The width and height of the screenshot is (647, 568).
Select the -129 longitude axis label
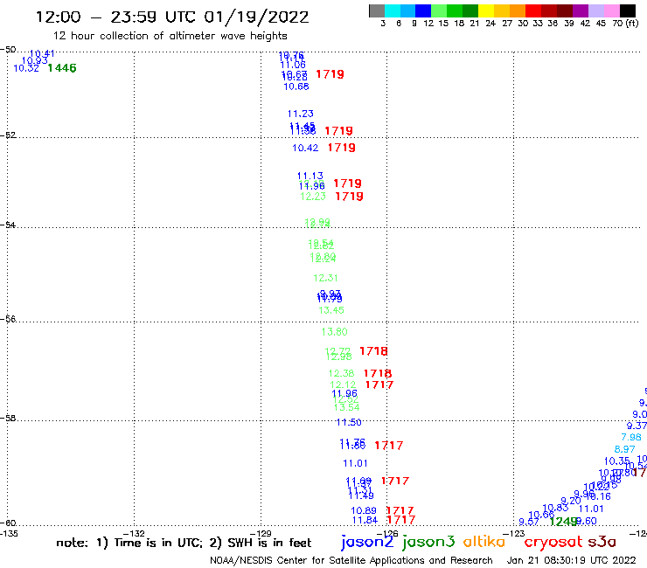(x=261, y=534)
